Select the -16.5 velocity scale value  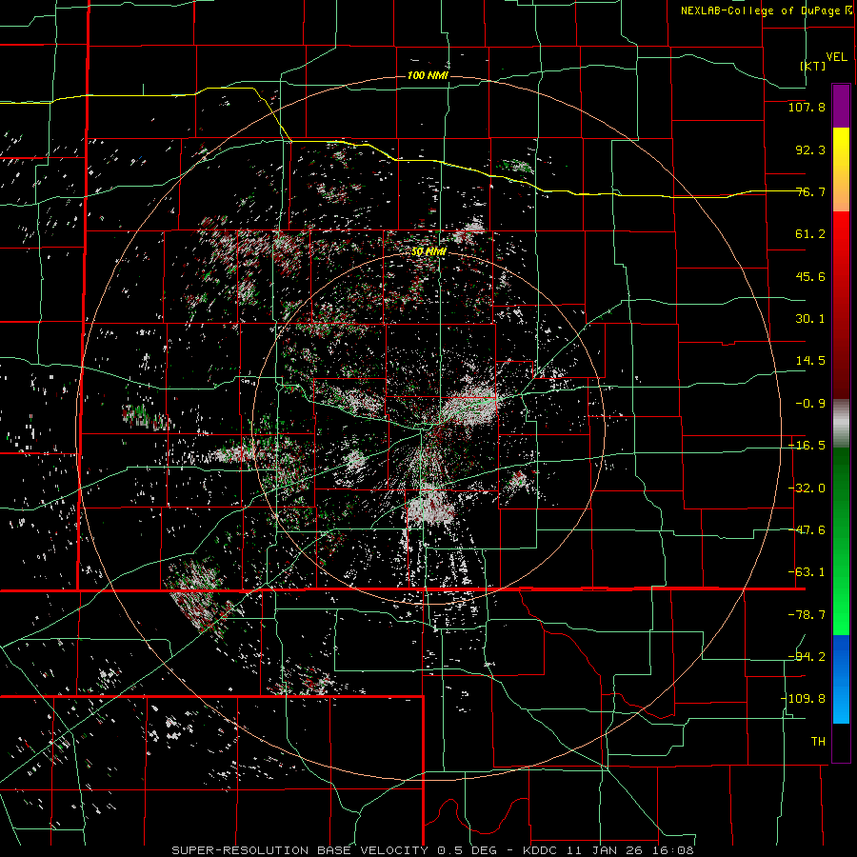point(807,446)
